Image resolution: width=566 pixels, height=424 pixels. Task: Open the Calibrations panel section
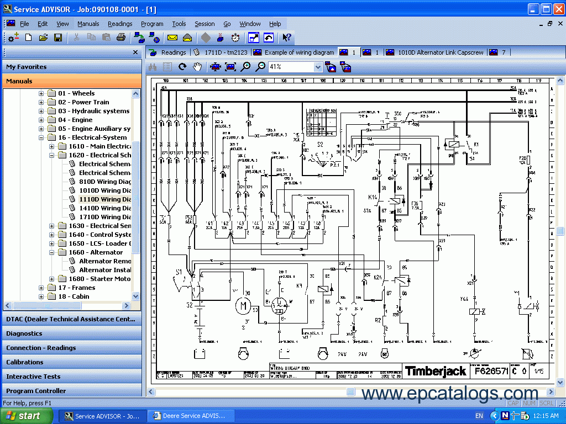coord(72,362)
